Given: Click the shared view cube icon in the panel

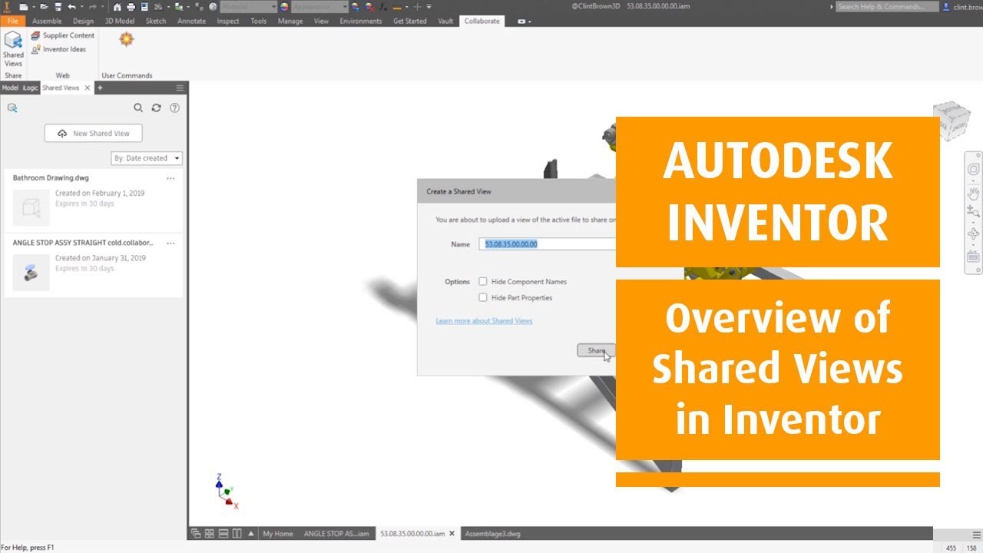Looking at the screenshot, I should point(12,108).
